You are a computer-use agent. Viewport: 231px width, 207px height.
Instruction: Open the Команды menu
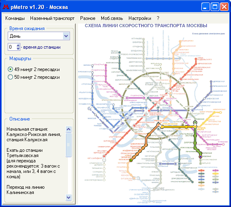pos(15,18)
